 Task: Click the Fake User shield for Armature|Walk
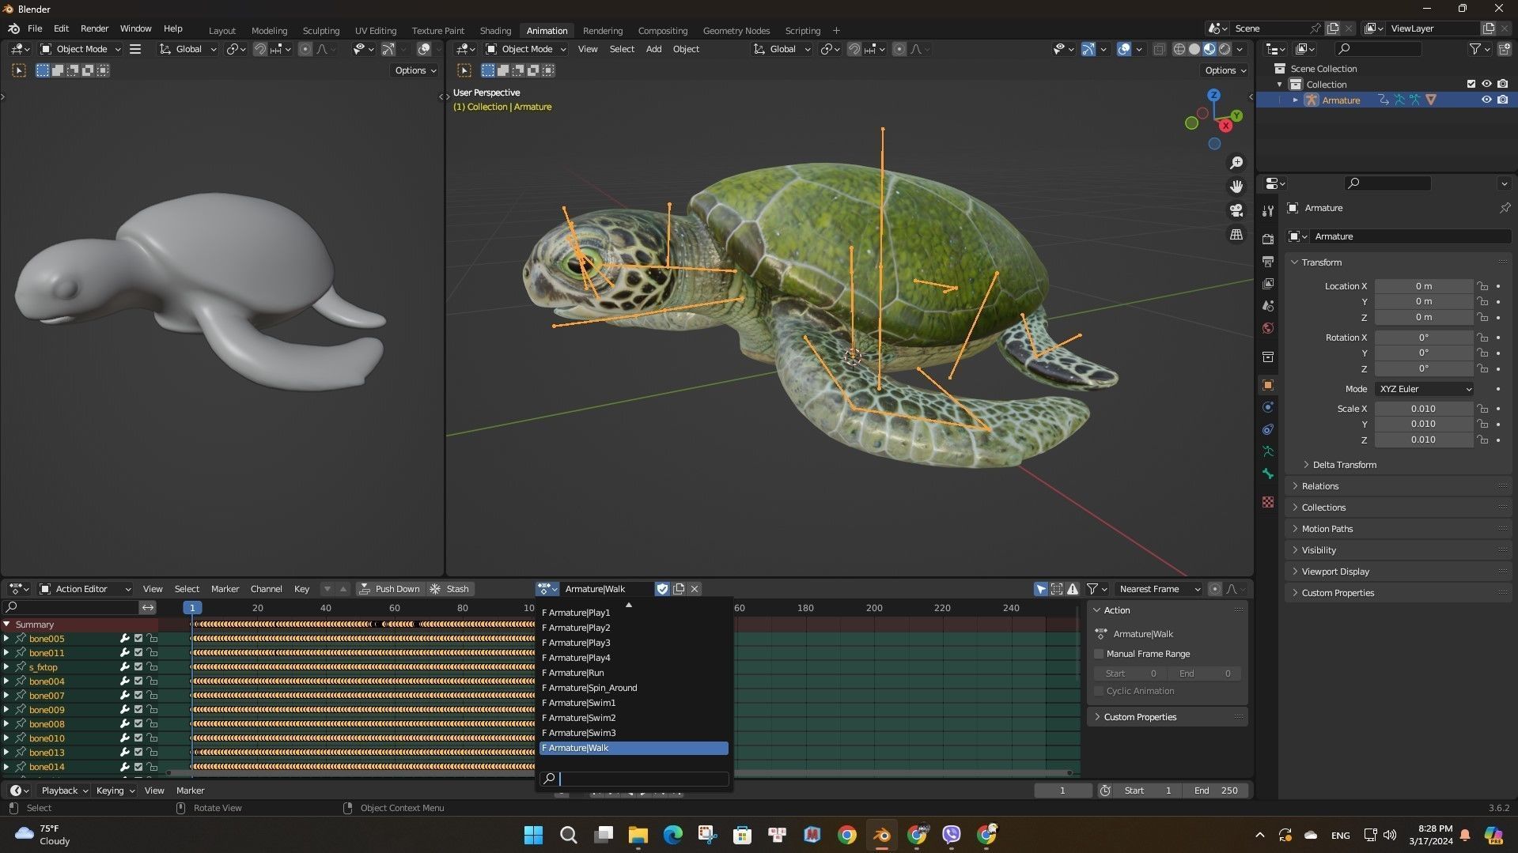pyautogui.click(x=662, y=589)
